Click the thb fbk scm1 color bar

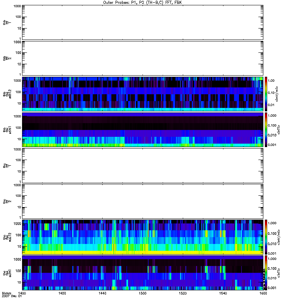266,130
